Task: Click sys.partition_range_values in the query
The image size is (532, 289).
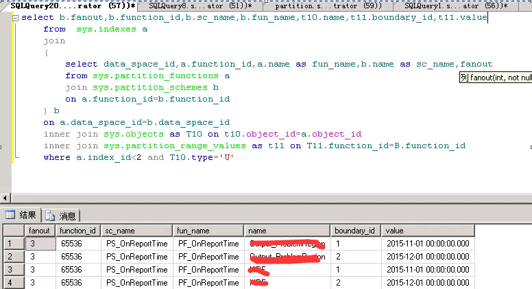Action: 175,146
